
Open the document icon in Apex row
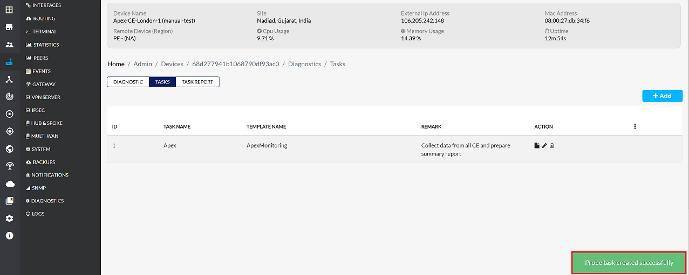pos(537,146)
